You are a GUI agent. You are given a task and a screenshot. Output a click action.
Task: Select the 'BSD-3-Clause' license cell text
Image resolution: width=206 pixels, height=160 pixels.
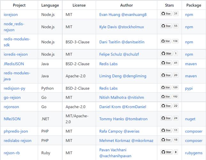[78, 42]
